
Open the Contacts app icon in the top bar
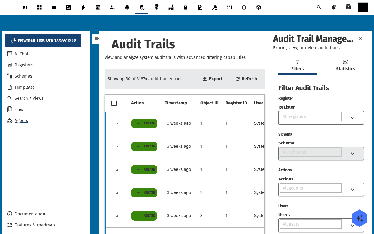pos(112,7)
